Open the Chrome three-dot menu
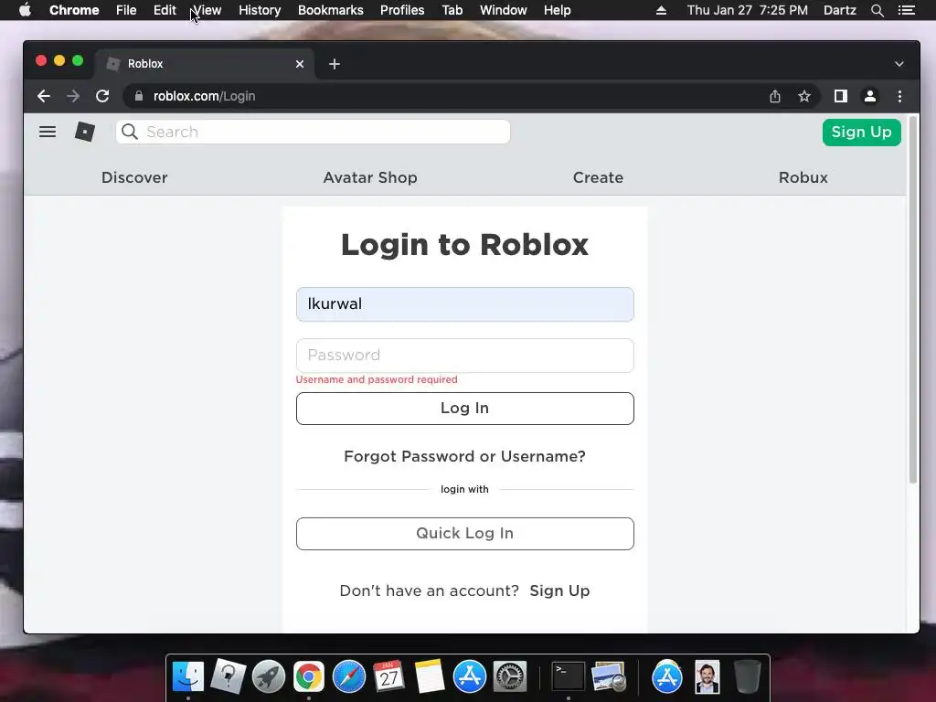This screenshot has width=936, height=702. 899,96
